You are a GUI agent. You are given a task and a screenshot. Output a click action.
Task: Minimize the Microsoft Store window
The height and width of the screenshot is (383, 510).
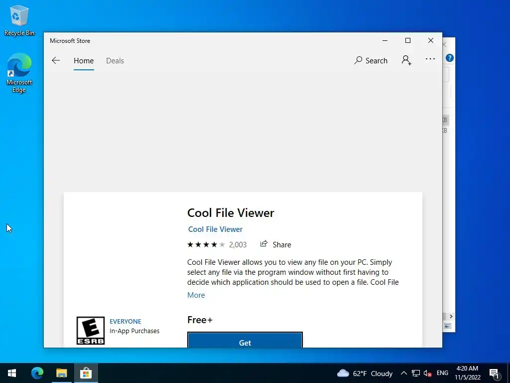click(x=385, y=41)
